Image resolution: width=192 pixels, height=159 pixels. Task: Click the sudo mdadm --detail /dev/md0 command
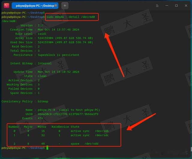point(71,17)
